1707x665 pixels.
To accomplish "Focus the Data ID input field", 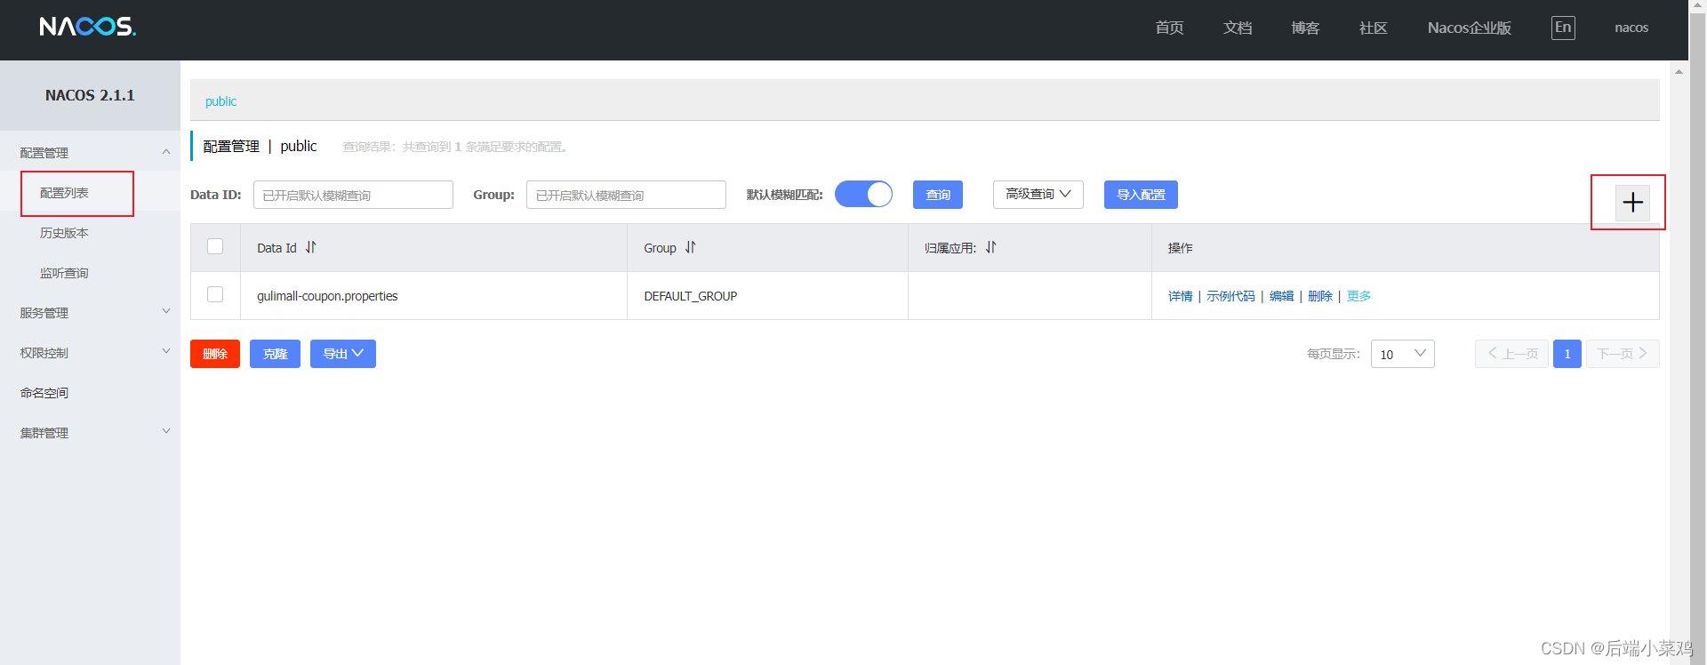I will (x=353, y=195).
